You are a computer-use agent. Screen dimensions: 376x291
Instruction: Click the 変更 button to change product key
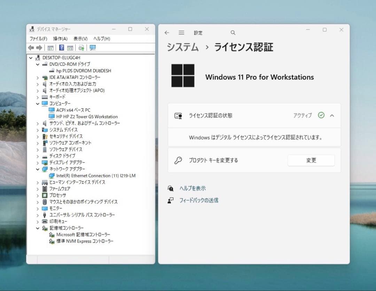pos(311,160)
